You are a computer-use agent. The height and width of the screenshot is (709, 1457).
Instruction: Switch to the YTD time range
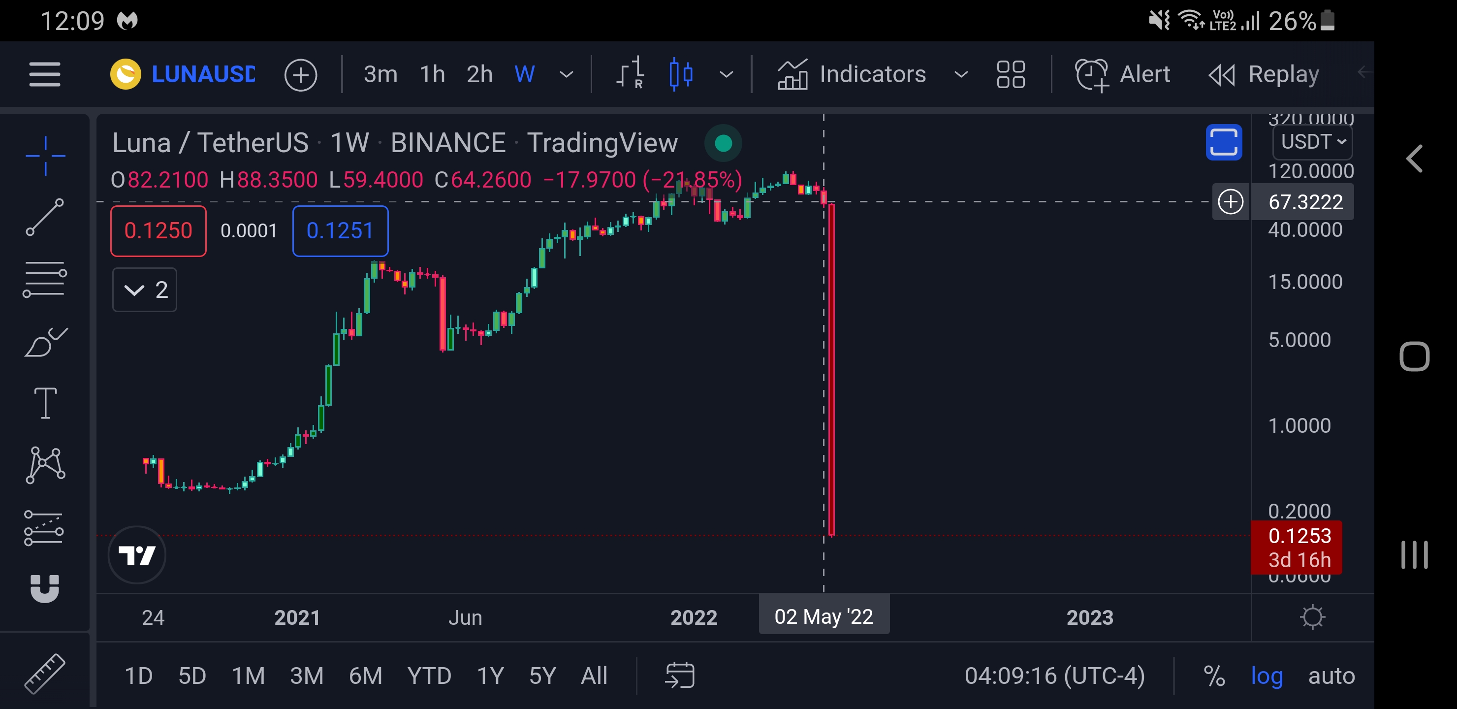pyautogui.click(x=429, y=675)
